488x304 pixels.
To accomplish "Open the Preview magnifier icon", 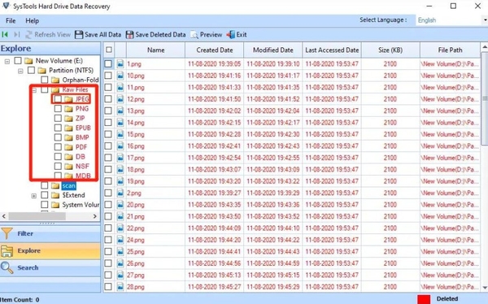I will tap(194, 34).
